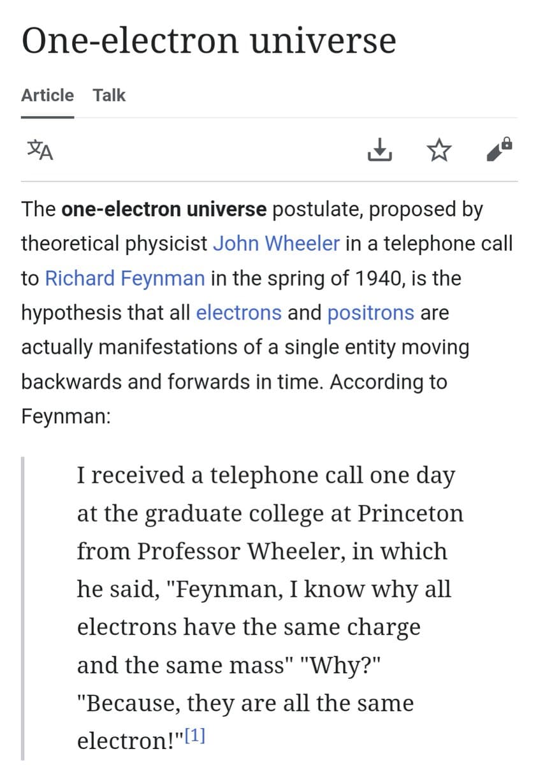The width and height of the screenshot is (538, 765).
Task: Visit the positrons link
Action: (x=371, y=313)
